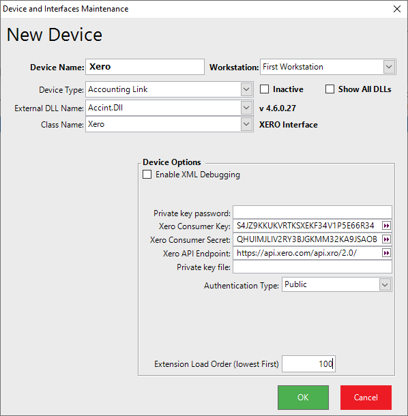
Task: Open the Workstation dropdown
Action: click(x=389, y=67)
